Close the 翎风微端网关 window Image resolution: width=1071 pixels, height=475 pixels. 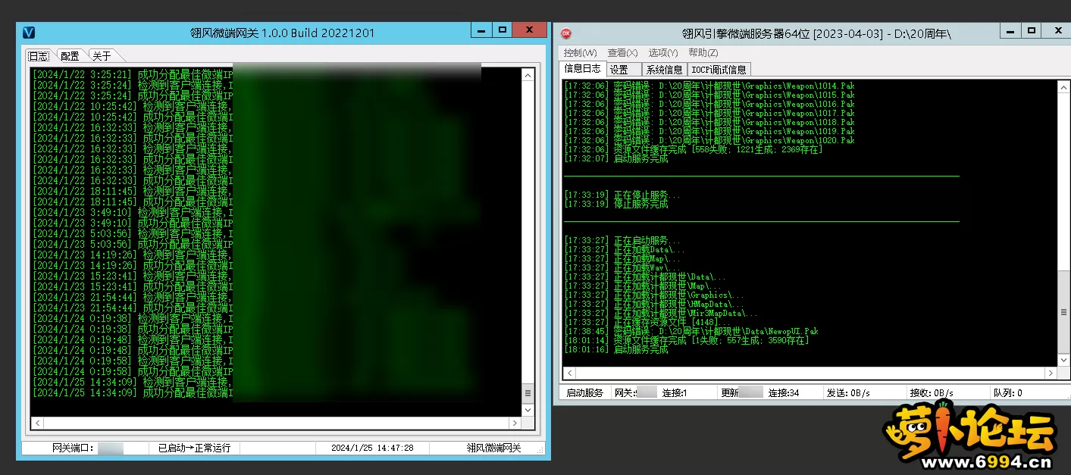pyautogui.click(x=529, y=30)
